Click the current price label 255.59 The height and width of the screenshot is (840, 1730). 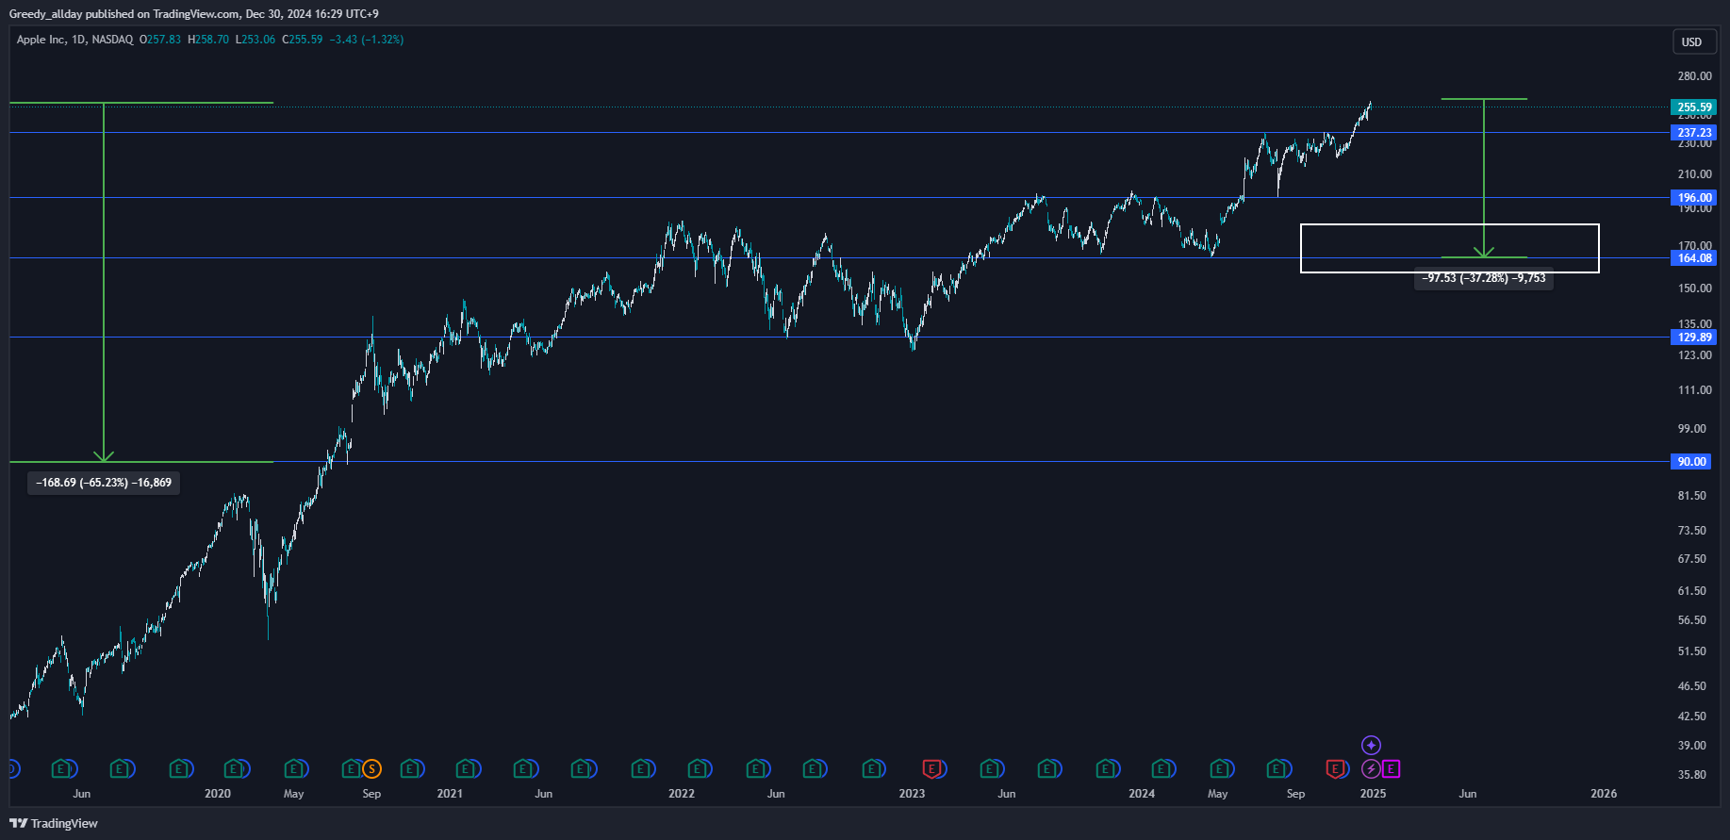[x=1693, y=107]
